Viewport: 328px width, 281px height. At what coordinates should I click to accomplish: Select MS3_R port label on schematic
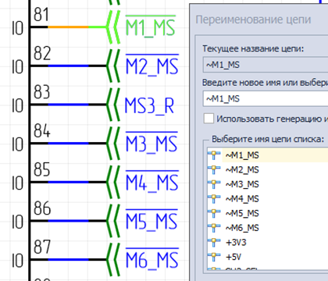[x=149, y=105]
